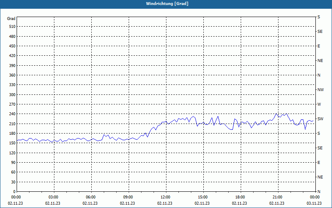Click the "03.11.23" date label
The width and height of the screenshot is (332, 208).
click(314, 203)
